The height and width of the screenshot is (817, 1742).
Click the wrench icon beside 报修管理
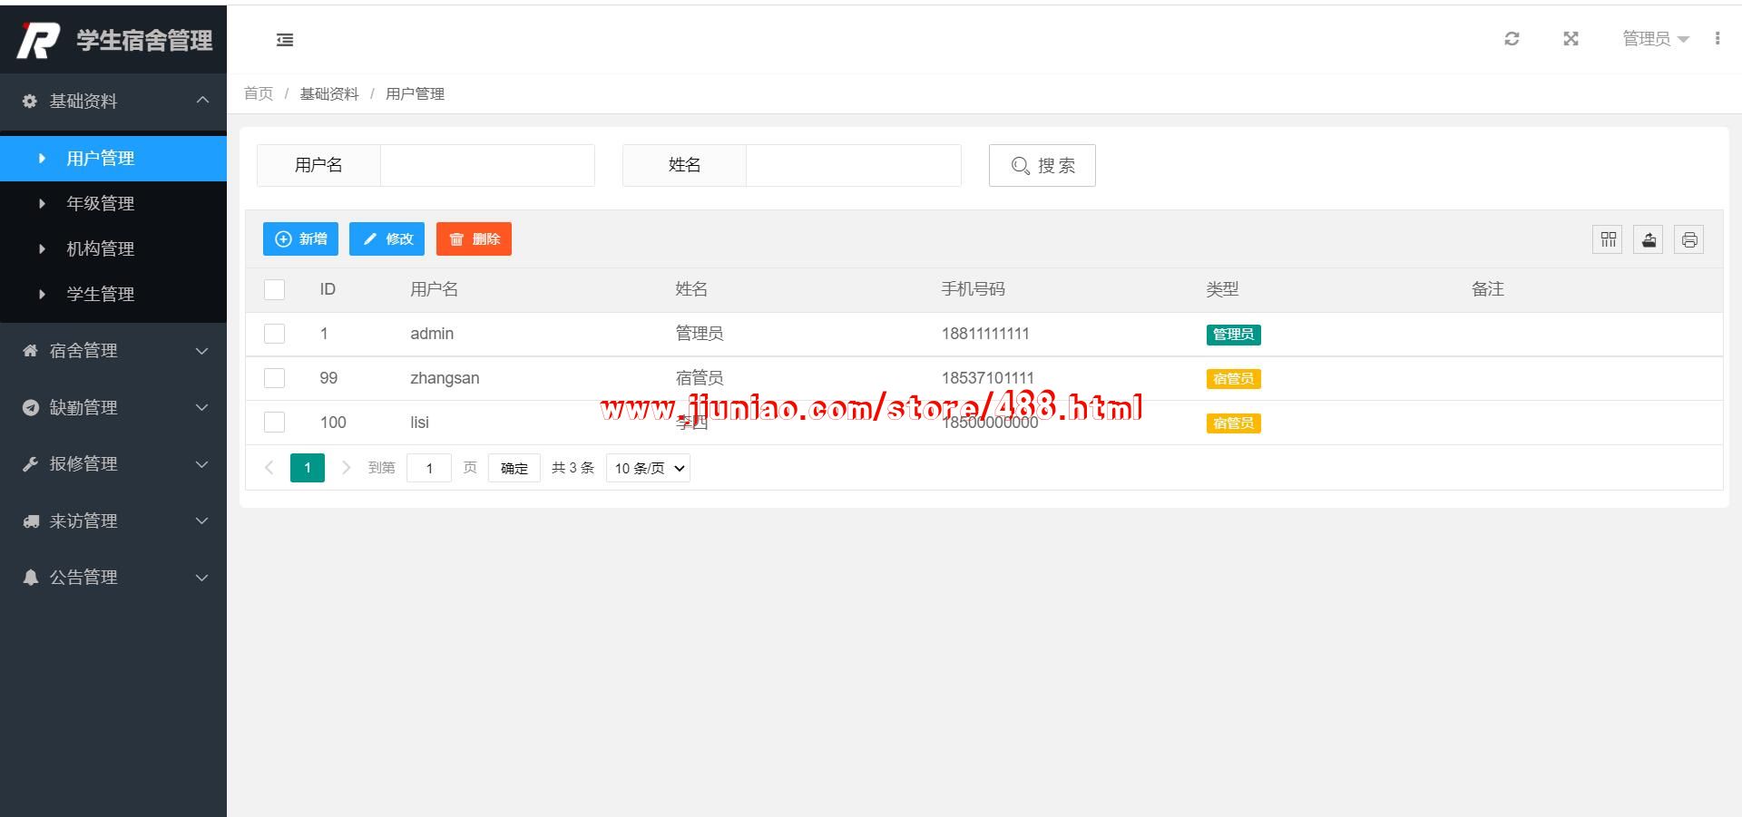coord(30,464)
